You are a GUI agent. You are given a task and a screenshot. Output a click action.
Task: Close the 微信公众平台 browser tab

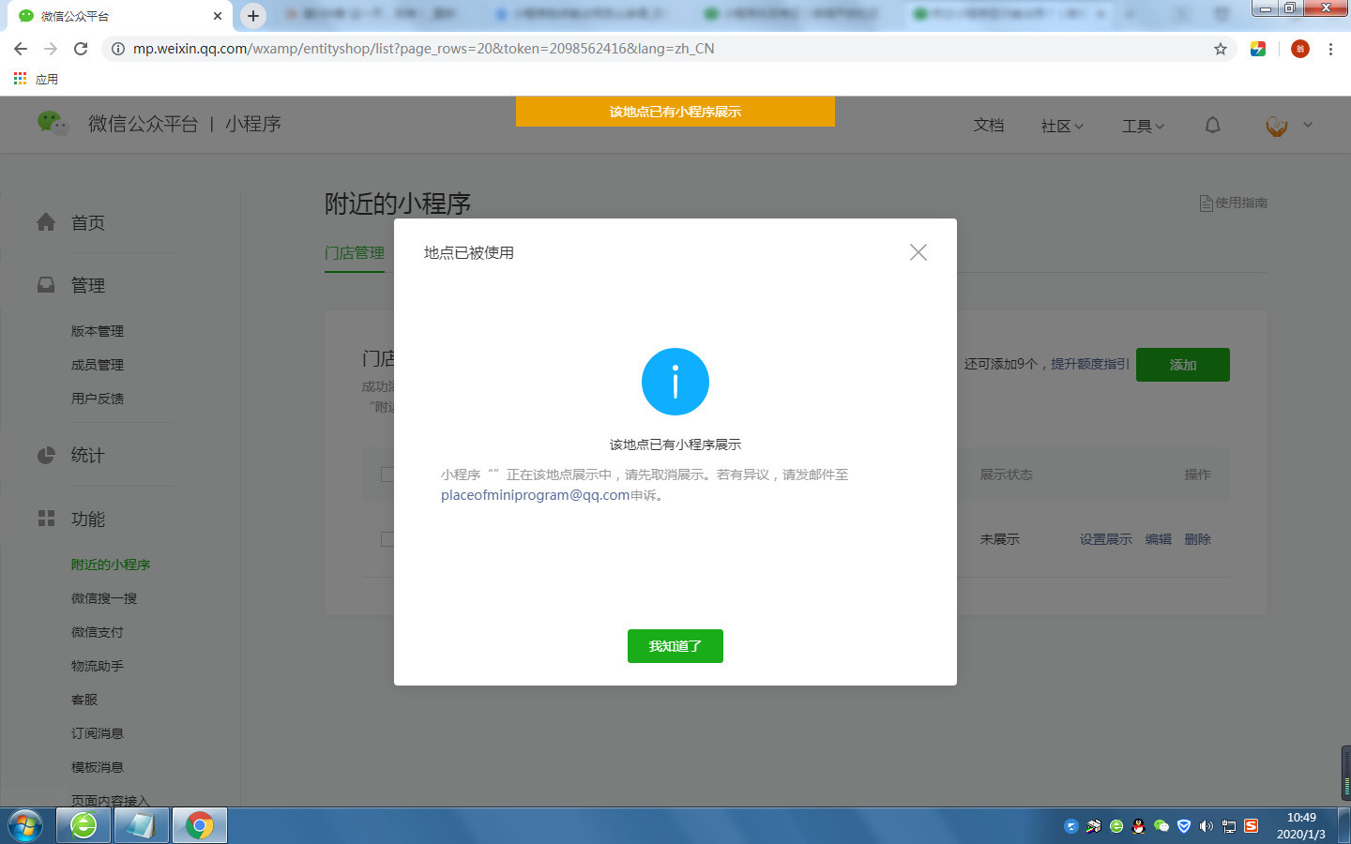pyautogui.click(x=218, y=16)
